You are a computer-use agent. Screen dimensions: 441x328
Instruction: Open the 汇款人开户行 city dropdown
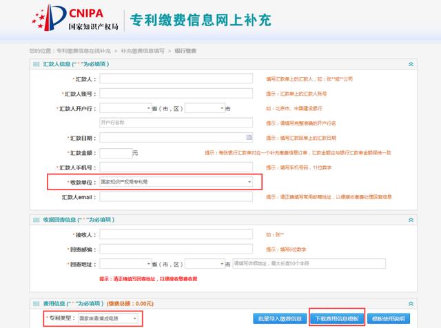(x=205, y=108)
